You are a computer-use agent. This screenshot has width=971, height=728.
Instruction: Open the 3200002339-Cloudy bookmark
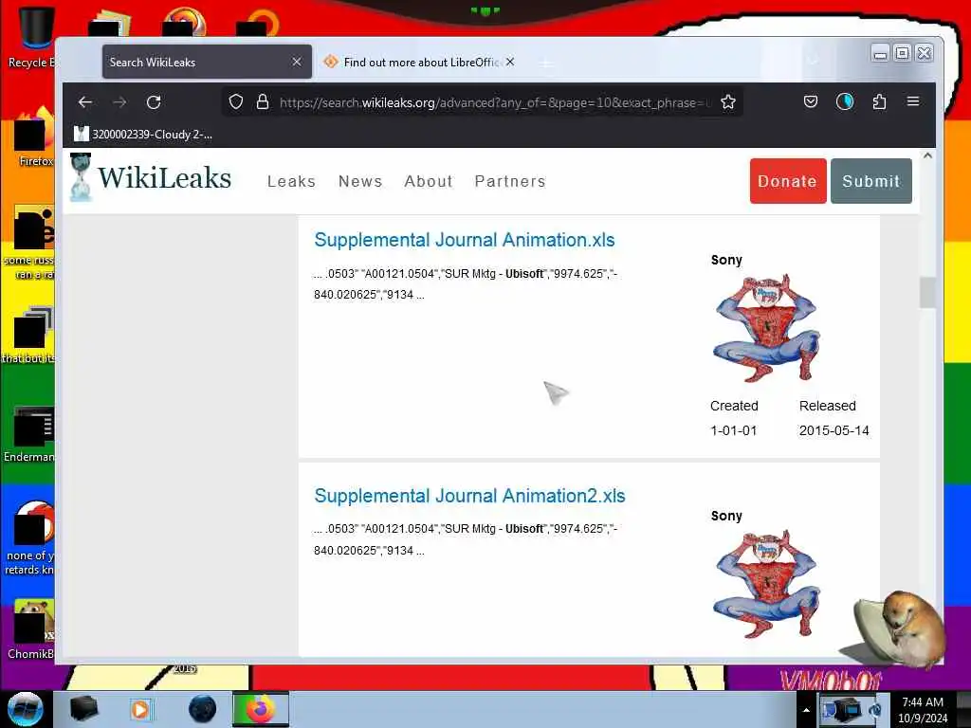pyautogui.click(x=143, y=135)
